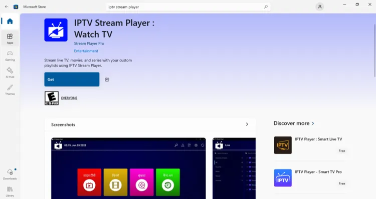This screenshot has height=199, width=376.
Task: Open the Entertainment category link
Action: coord(86,51)
